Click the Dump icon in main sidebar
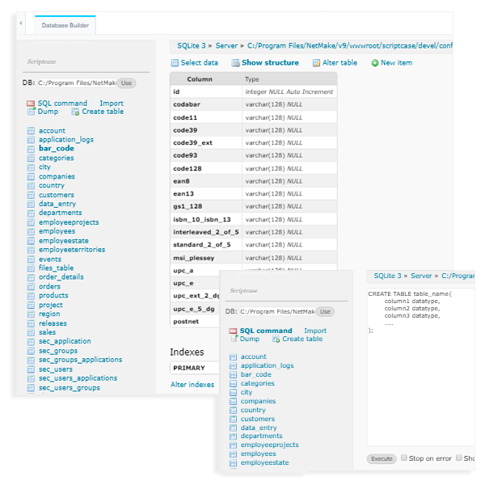 coord(32,112)
